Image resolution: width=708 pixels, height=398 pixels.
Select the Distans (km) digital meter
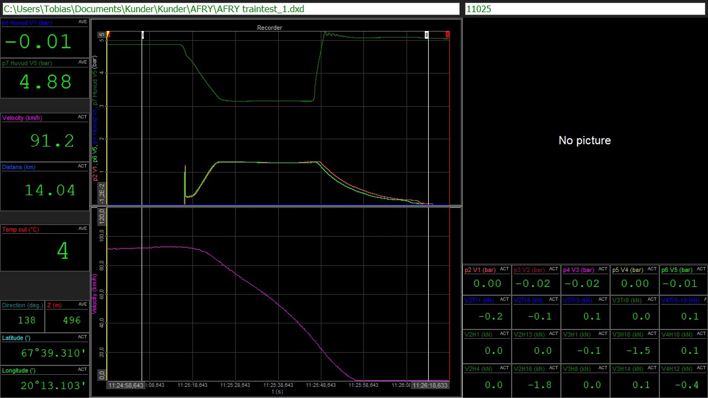tap(45, 186)
